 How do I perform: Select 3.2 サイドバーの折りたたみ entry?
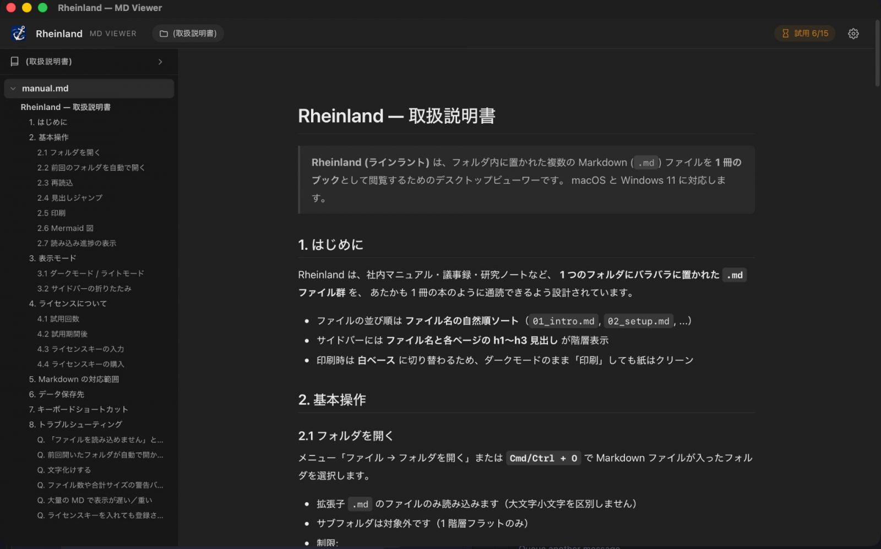click(84, 289)
